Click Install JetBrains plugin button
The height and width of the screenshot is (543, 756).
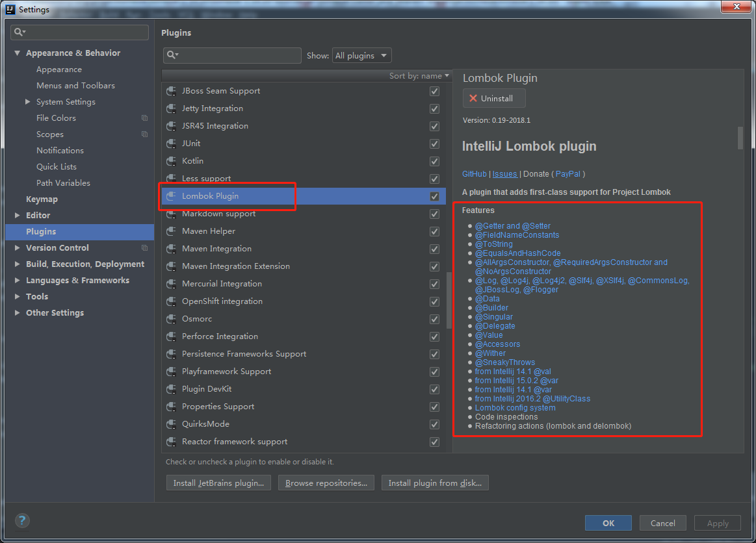[218, 483]
